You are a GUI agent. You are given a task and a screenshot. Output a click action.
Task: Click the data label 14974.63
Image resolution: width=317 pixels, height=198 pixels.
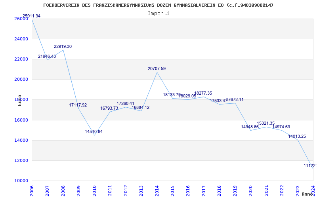[x=281, y=127]
